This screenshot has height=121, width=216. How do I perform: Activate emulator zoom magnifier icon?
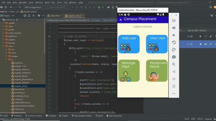(x=174, y=64)
